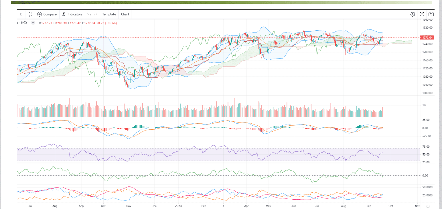Undo the last chart action

(89, 14)
